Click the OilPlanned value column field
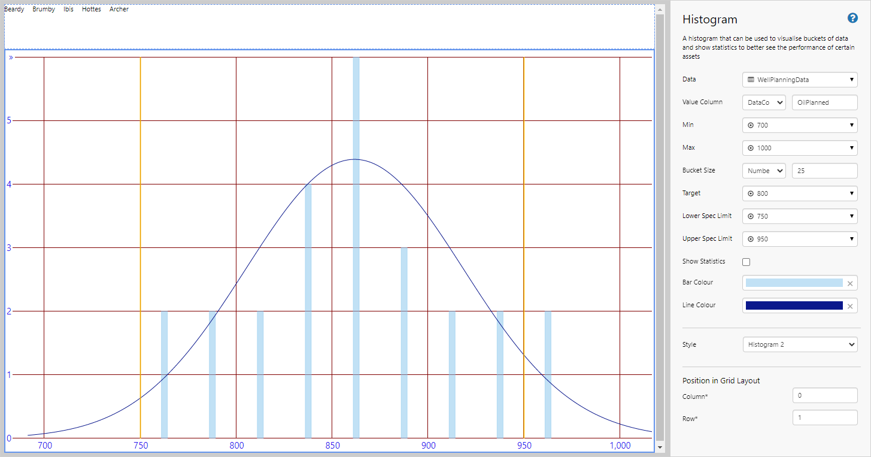The width and height of the screenshot is (871, 457). click(x=824, y=102)
